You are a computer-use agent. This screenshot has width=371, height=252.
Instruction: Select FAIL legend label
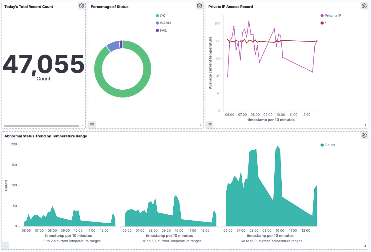point(163,30)
